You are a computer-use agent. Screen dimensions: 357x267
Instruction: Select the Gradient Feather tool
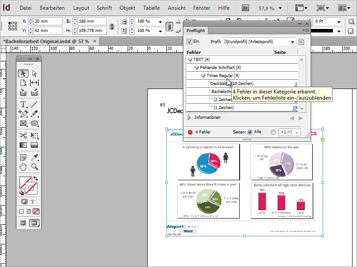coord(34,145)
